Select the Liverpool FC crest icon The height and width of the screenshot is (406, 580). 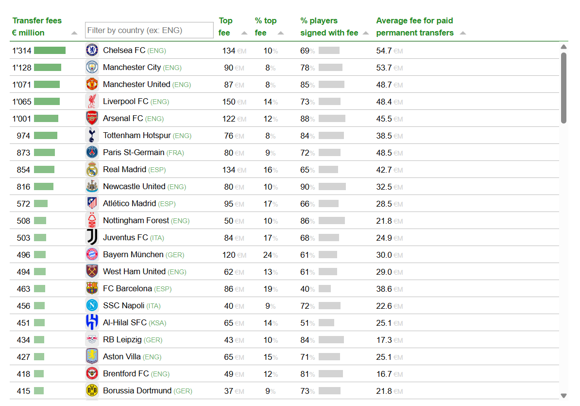coord(92,101)
